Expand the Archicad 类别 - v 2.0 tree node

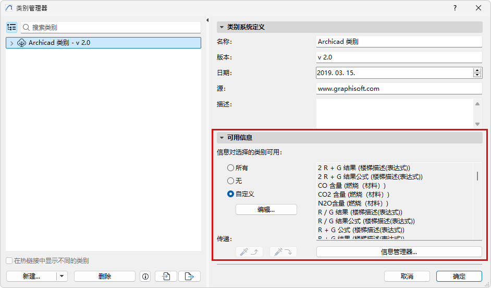coord(11,43)
